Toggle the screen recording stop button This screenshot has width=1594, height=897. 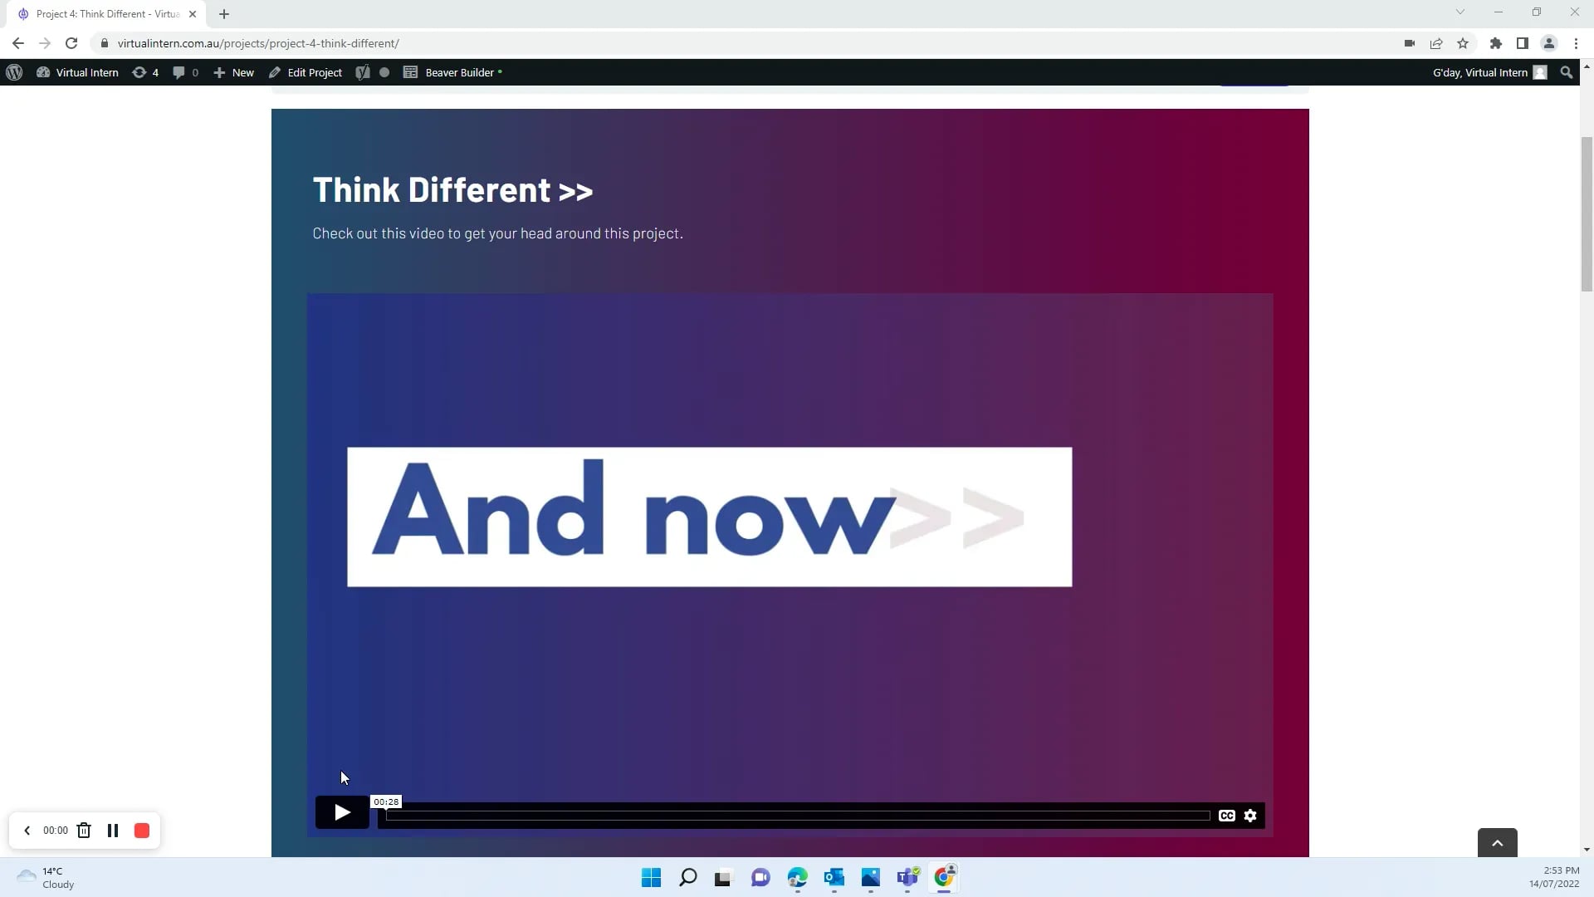click(141, 831)
